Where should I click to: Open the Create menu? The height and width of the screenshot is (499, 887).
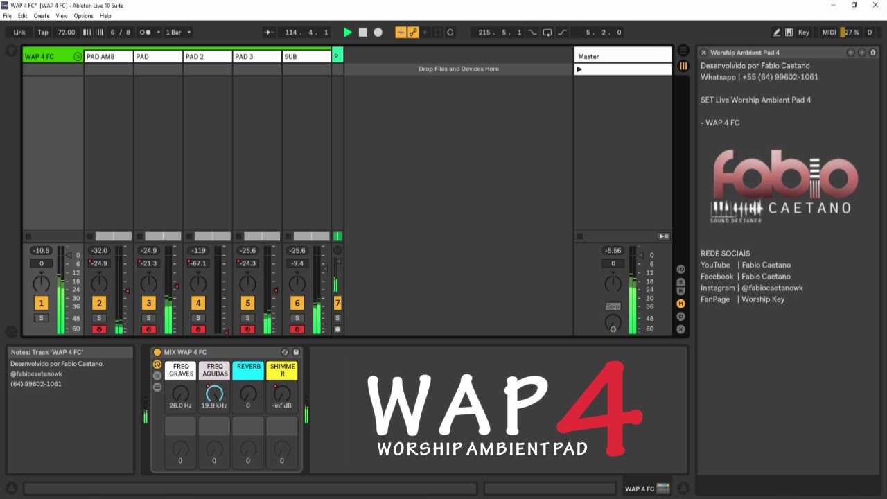(x=42, y=15)
